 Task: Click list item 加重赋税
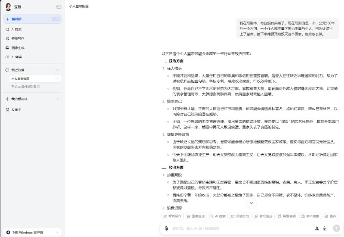pos(175,175)
